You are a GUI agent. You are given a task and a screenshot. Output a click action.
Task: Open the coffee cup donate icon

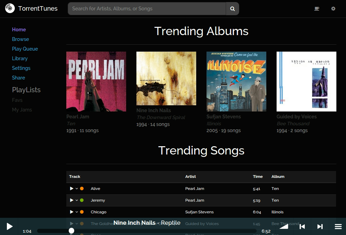pyautogui.click(x=317, y=9)
